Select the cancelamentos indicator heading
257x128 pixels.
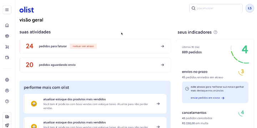click(x=194, y=113)
